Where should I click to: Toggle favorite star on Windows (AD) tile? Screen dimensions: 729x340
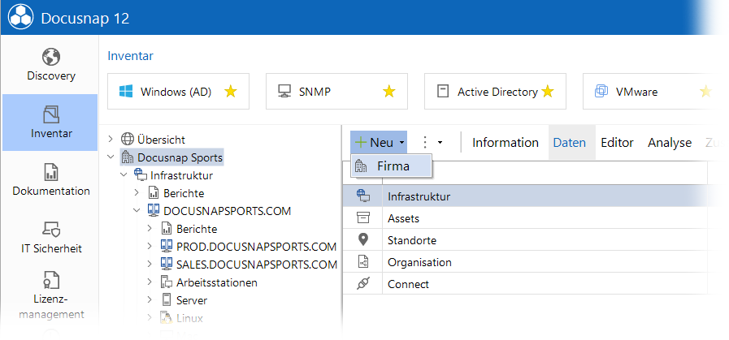[231, 92]
